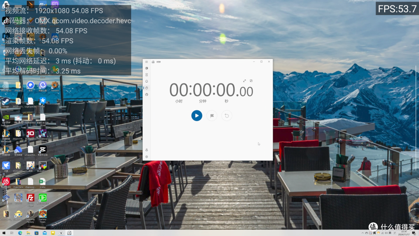Select the Clock app taskbar button

(x=69, y=233)
